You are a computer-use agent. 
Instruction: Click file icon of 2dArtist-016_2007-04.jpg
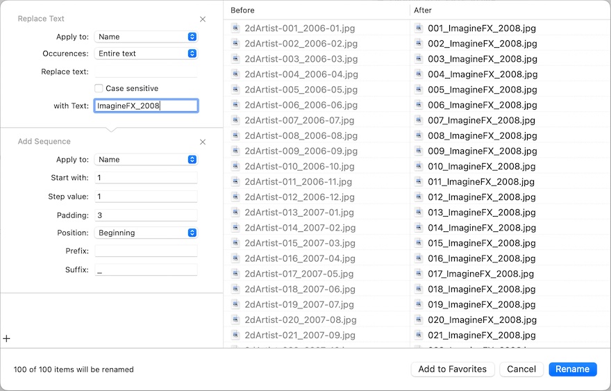[235, 258]
